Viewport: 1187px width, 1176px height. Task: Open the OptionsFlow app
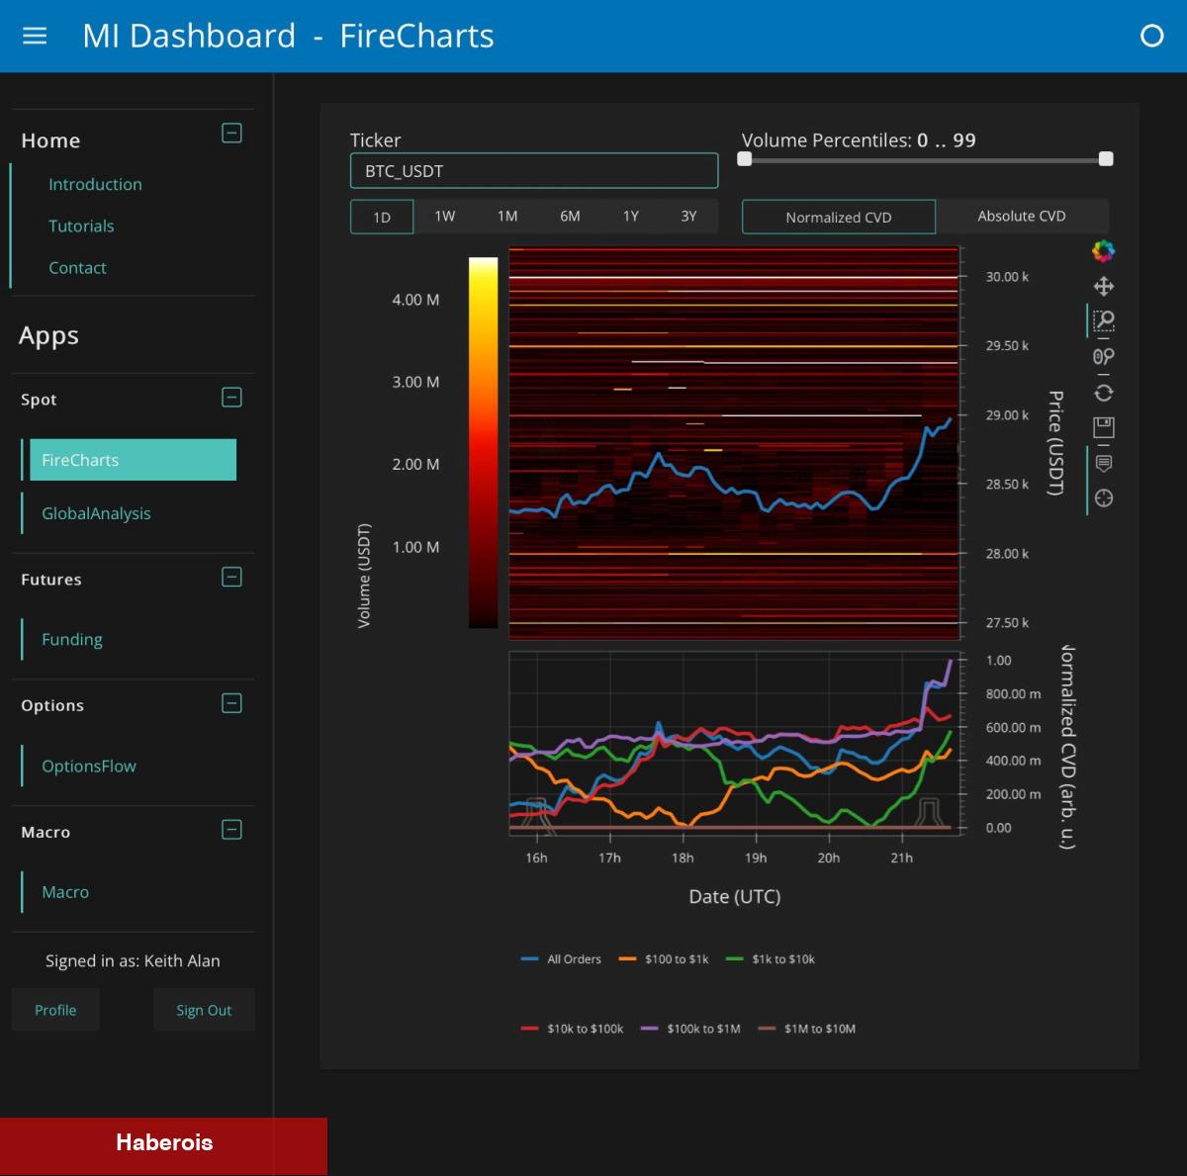tap(89, 766)
